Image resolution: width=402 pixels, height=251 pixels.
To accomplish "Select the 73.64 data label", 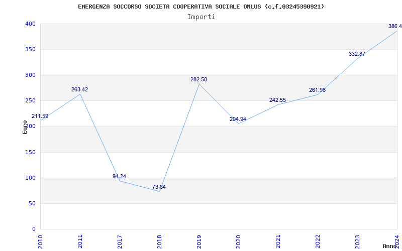I will point(159,187).
